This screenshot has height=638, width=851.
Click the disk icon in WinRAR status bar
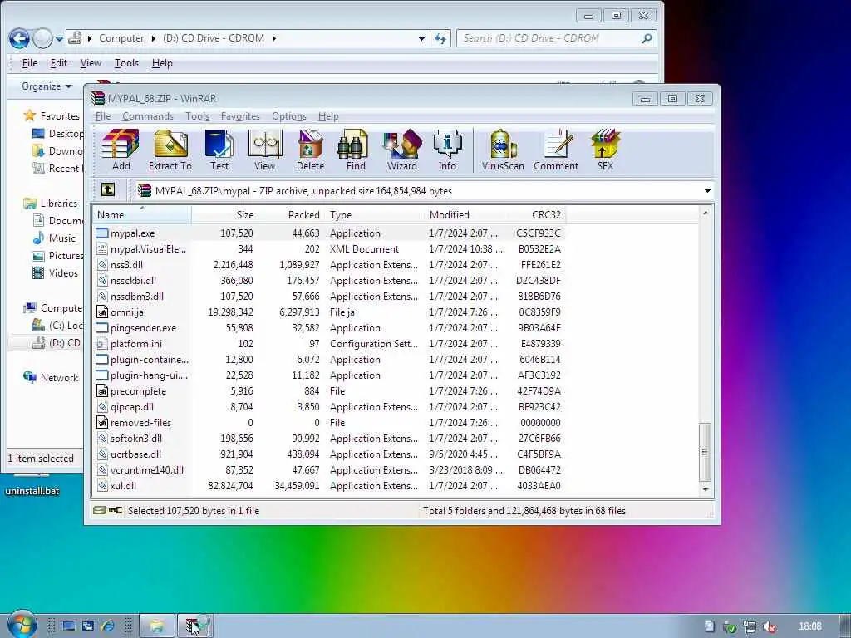point(99,511)
